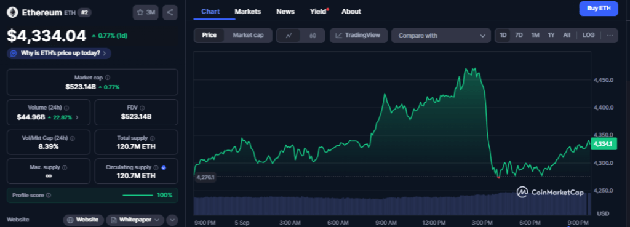Open the Yield tab
The width and height of the screenshot is (630, 227).
pyautogui.click(x=319, y=11)
